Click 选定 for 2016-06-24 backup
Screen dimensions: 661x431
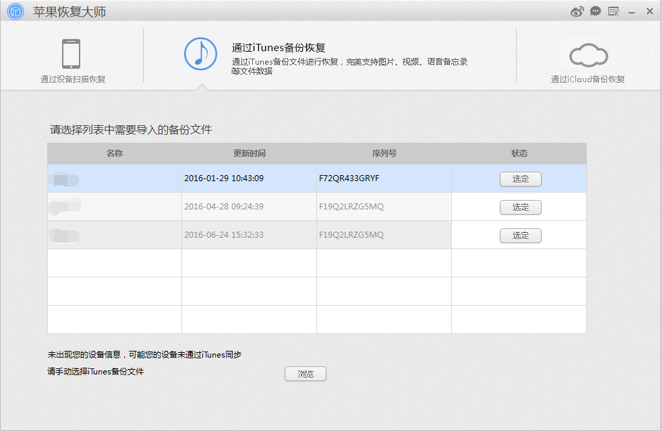click(520, 235)
